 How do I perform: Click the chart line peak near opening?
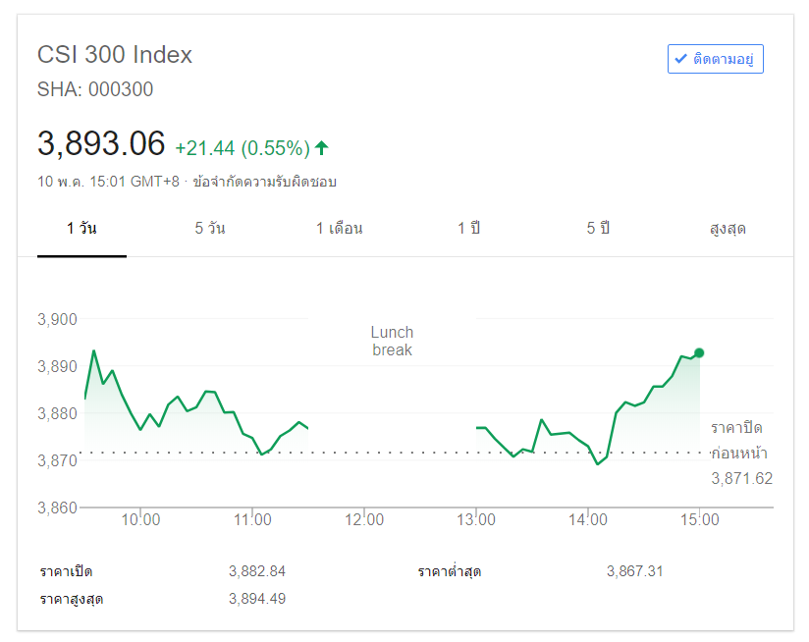pyautogui.click(x=94, y=350)
